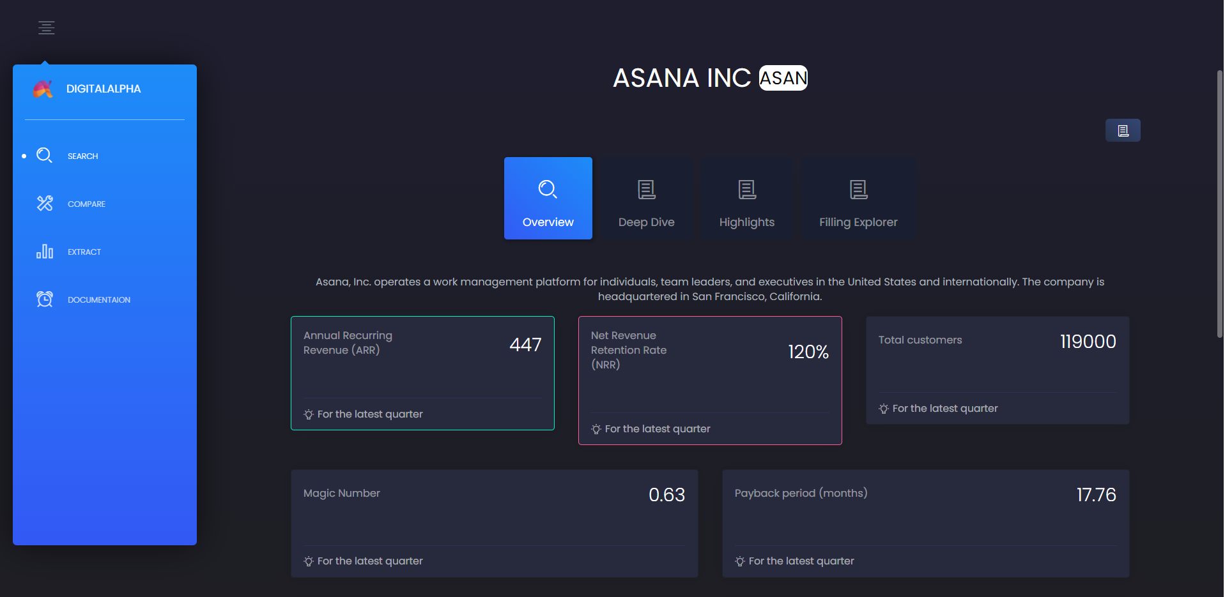Click the NRR value 120%
The height and width of the screenshot is (597, 1225).
(808, 352)
